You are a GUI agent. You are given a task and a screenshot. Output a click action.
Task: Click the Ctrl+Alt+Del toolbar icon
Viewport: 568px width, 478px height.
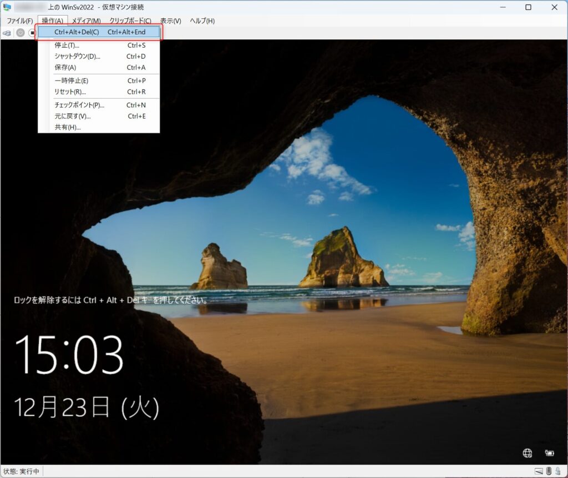point(7,33)
